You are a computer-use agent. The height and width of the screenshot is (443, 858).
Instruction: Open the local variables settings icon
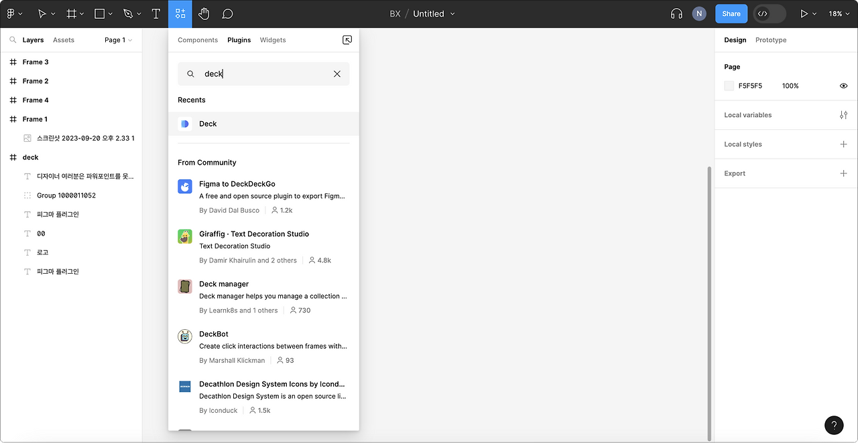[x=843, y=115]
